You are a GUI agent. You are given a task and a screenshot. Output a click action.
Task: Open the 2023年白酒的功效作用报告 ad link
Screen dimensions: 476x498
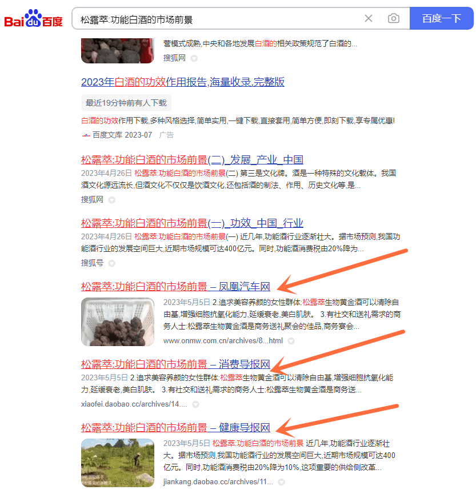point(183,82)
